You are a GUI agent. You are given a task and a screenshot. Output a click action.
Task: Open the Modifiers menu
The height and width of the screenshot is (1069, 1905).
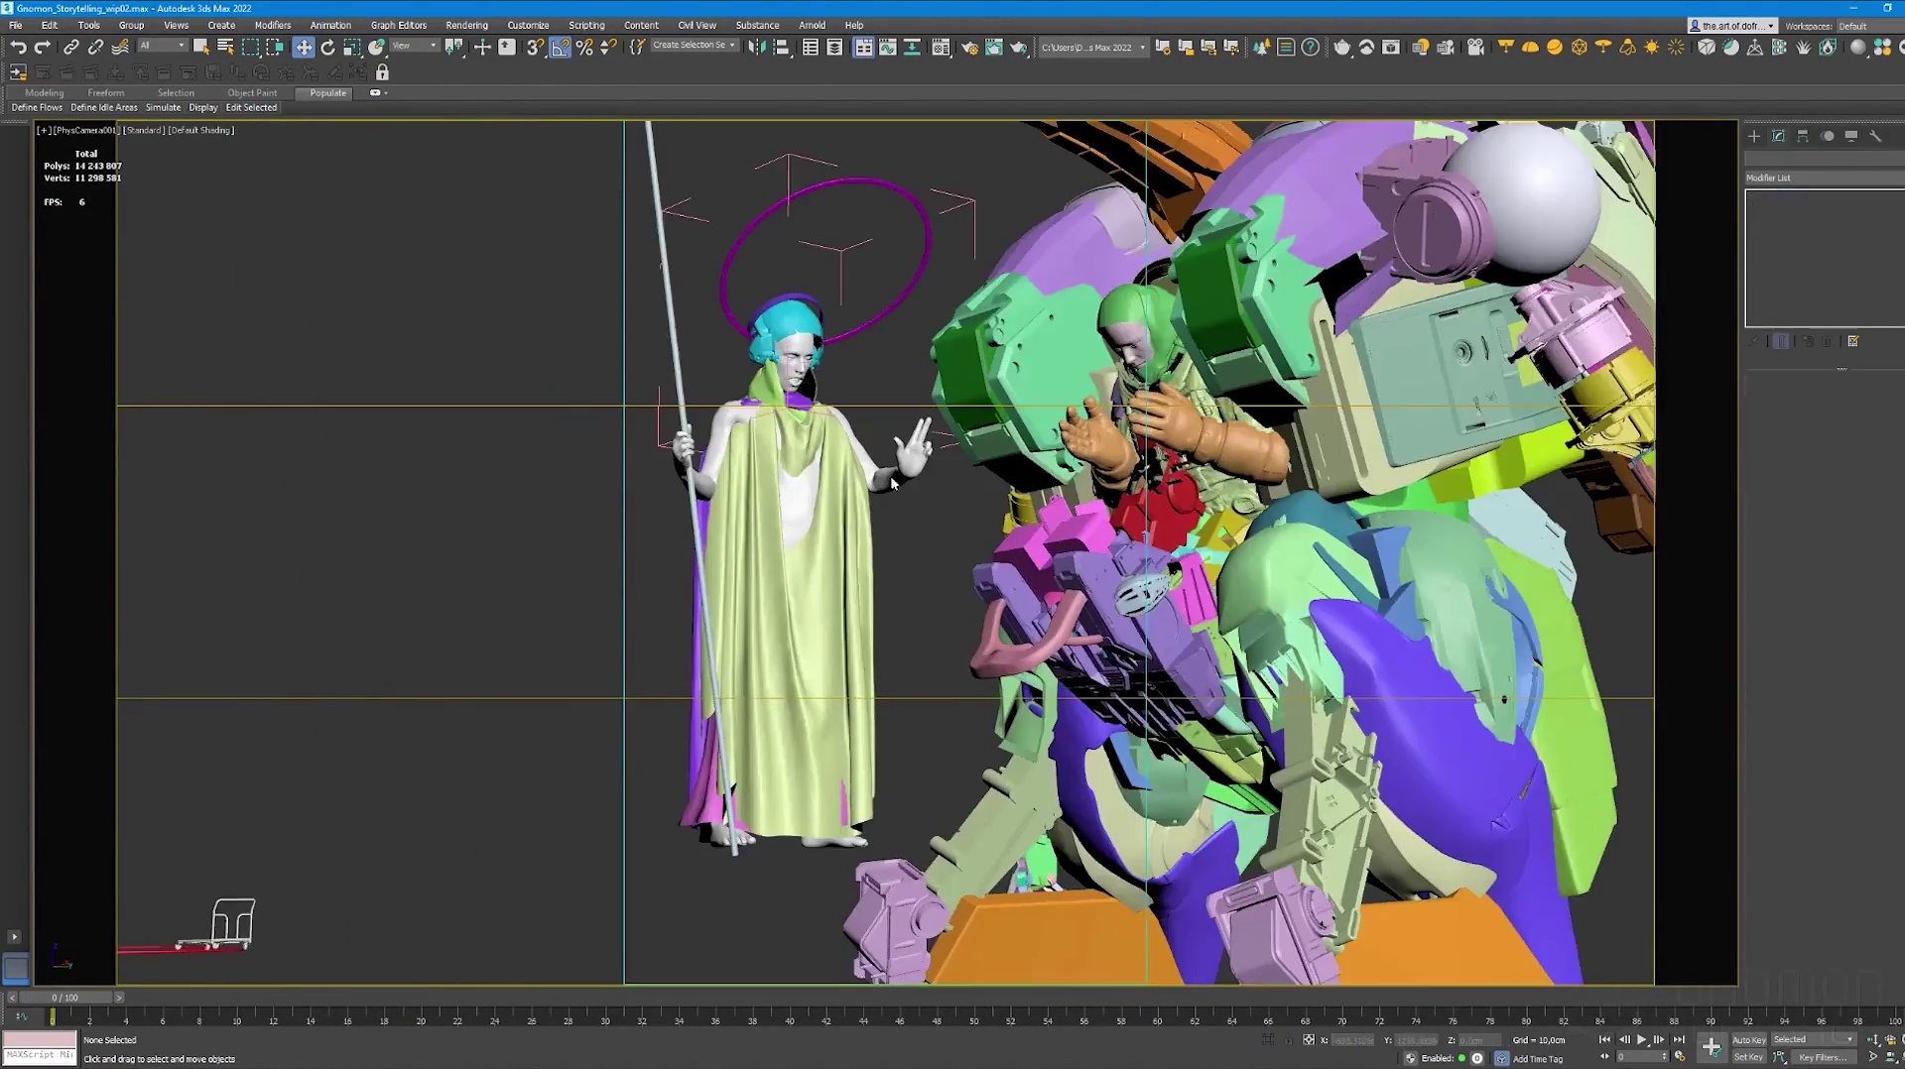pyautogui.click(x=272, y=25)
